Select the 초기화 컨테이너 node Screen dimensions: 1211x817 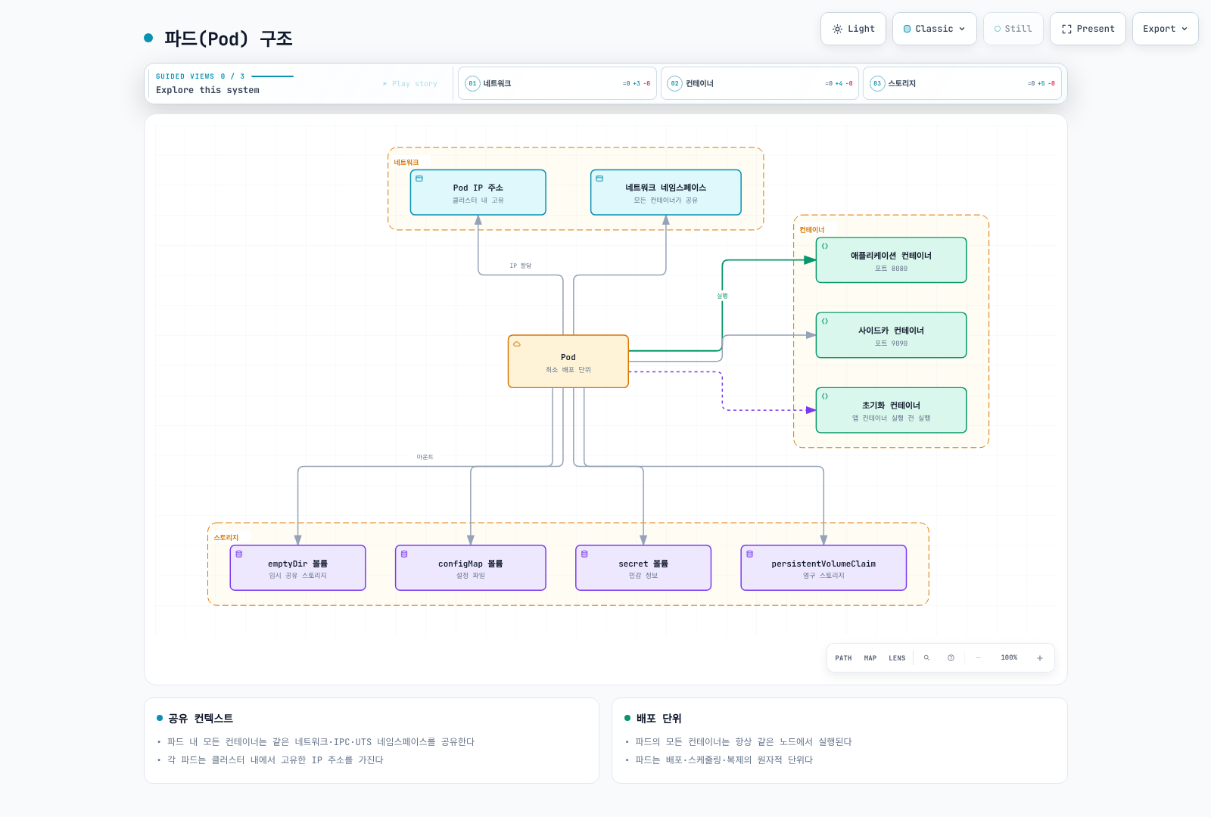[891, 410]
